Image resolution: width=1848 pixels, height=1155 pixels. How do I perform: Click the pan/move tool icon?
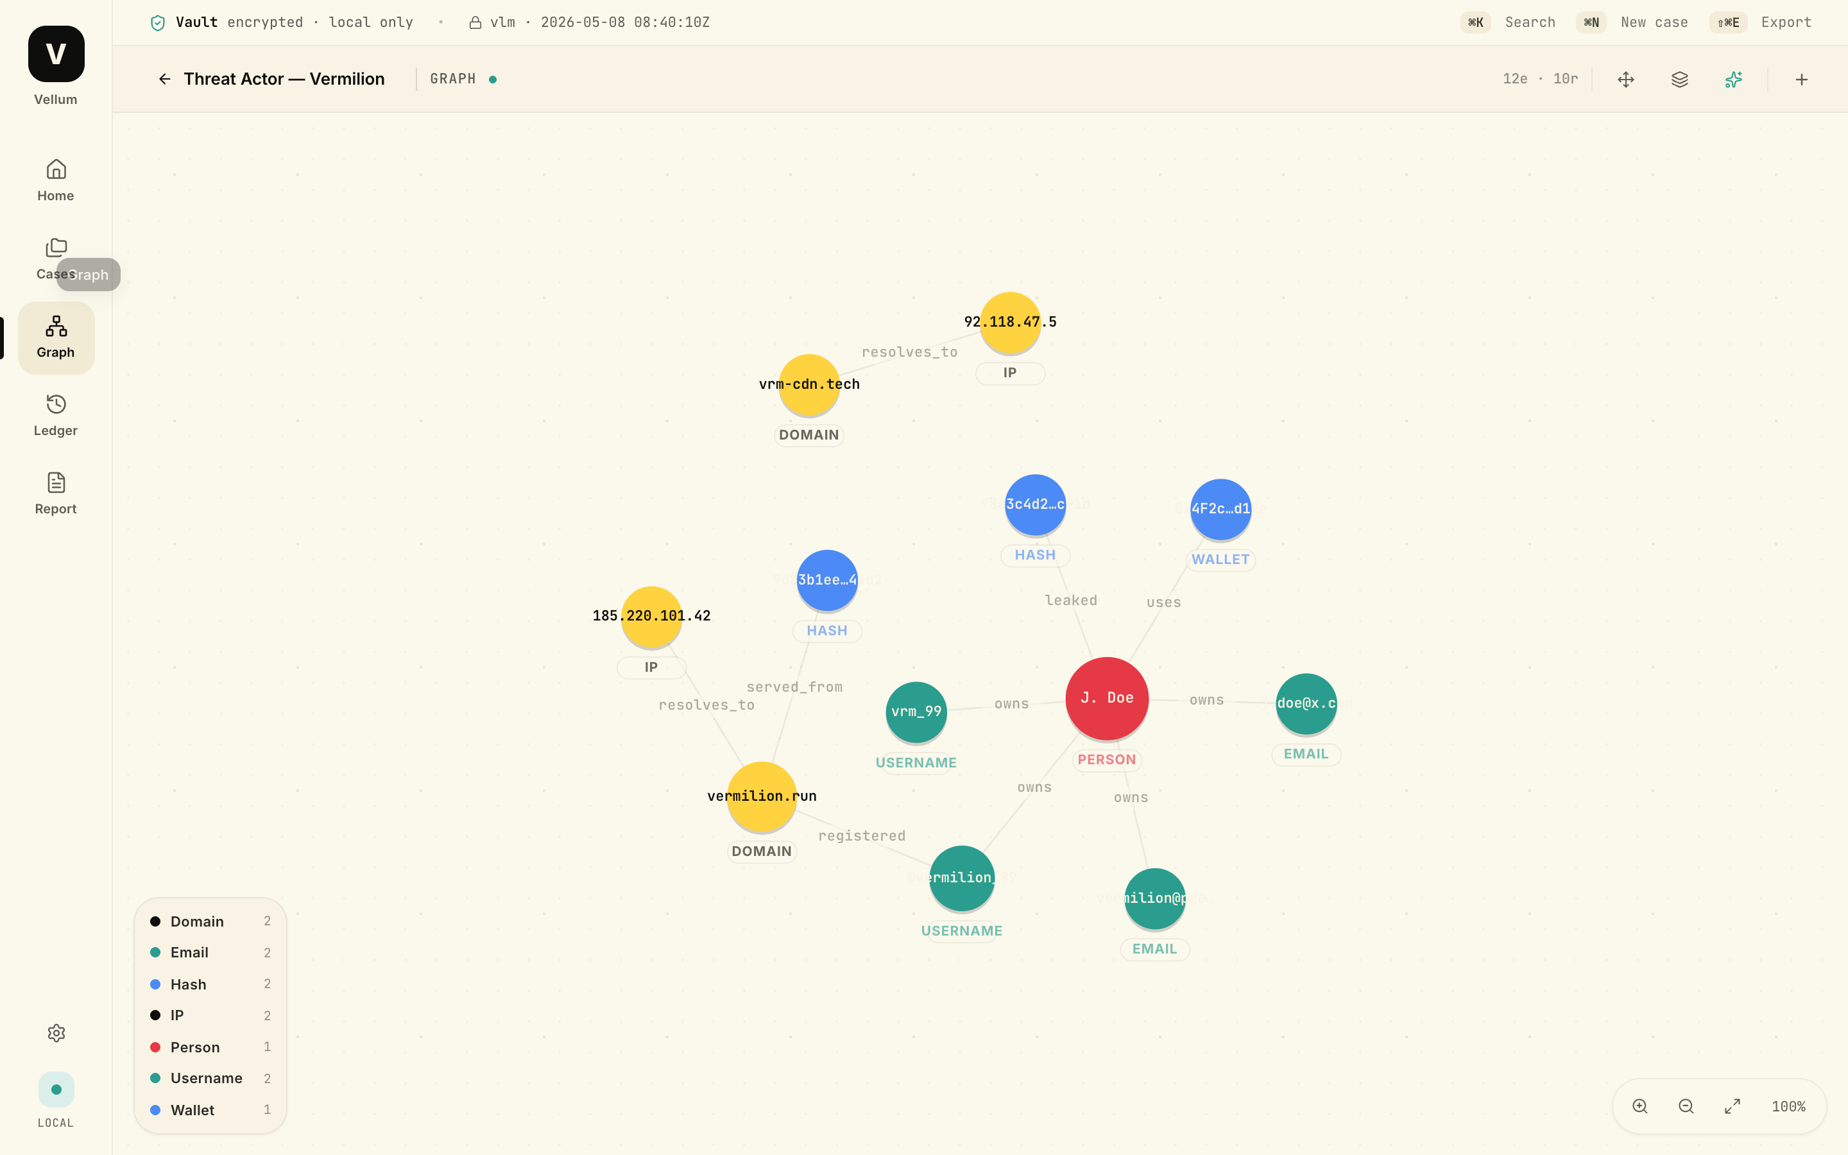tap(1626, 80)
